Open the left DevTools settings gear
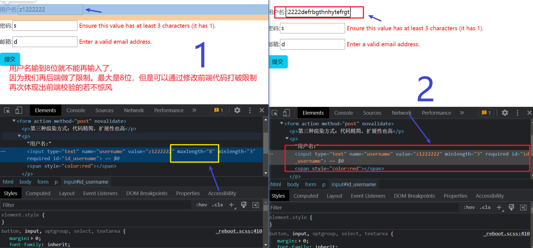 [237, 110]
